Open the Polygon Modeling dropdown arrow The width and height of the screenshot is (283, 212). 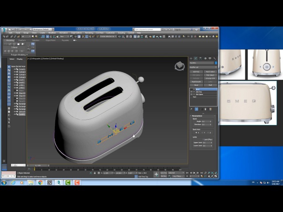27,55
